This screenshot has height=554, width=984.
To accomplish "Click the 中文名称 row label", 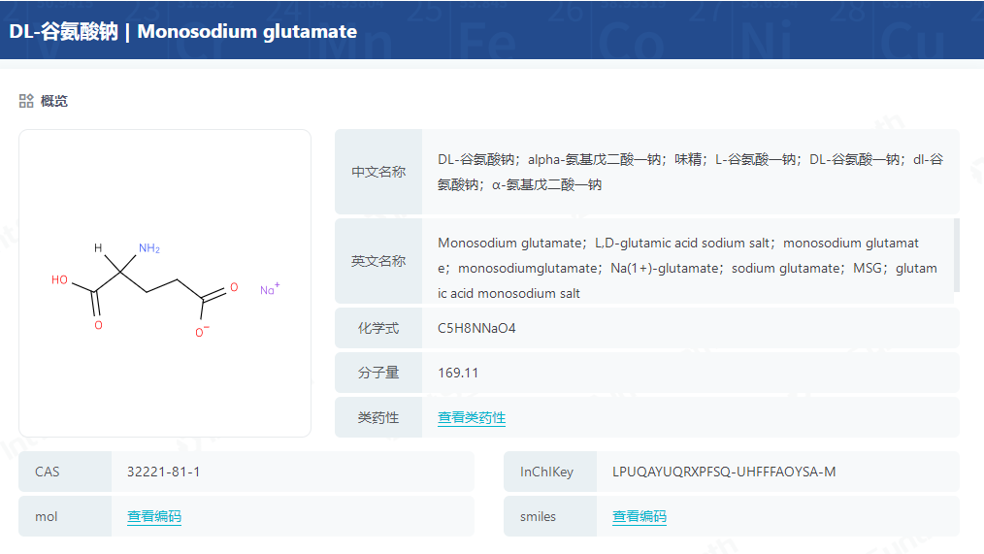I will coord(378,172).
